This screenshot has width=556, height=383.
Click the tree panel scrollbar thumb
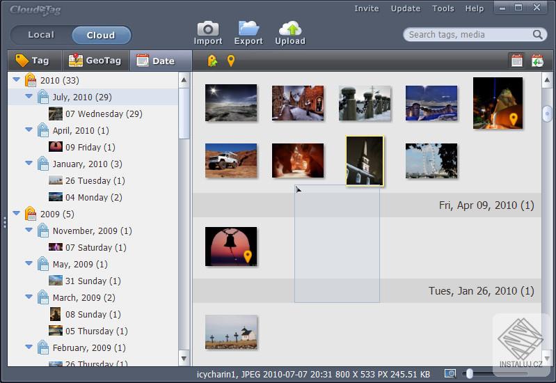coord(184,114)
